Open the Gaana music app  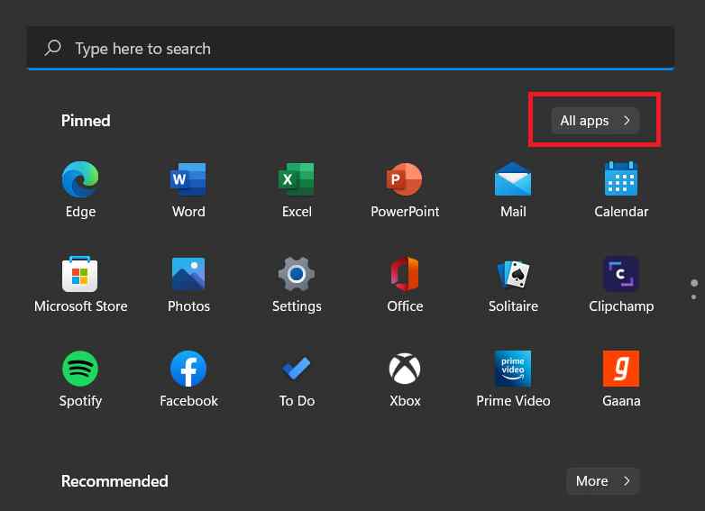(x=621, y=369)
